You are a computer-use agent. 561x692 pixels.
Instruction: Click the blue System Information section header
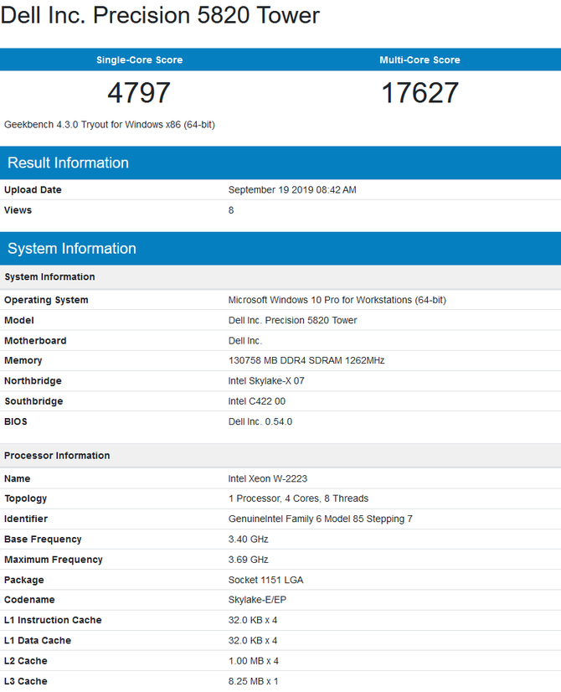(x=71, y=249)
